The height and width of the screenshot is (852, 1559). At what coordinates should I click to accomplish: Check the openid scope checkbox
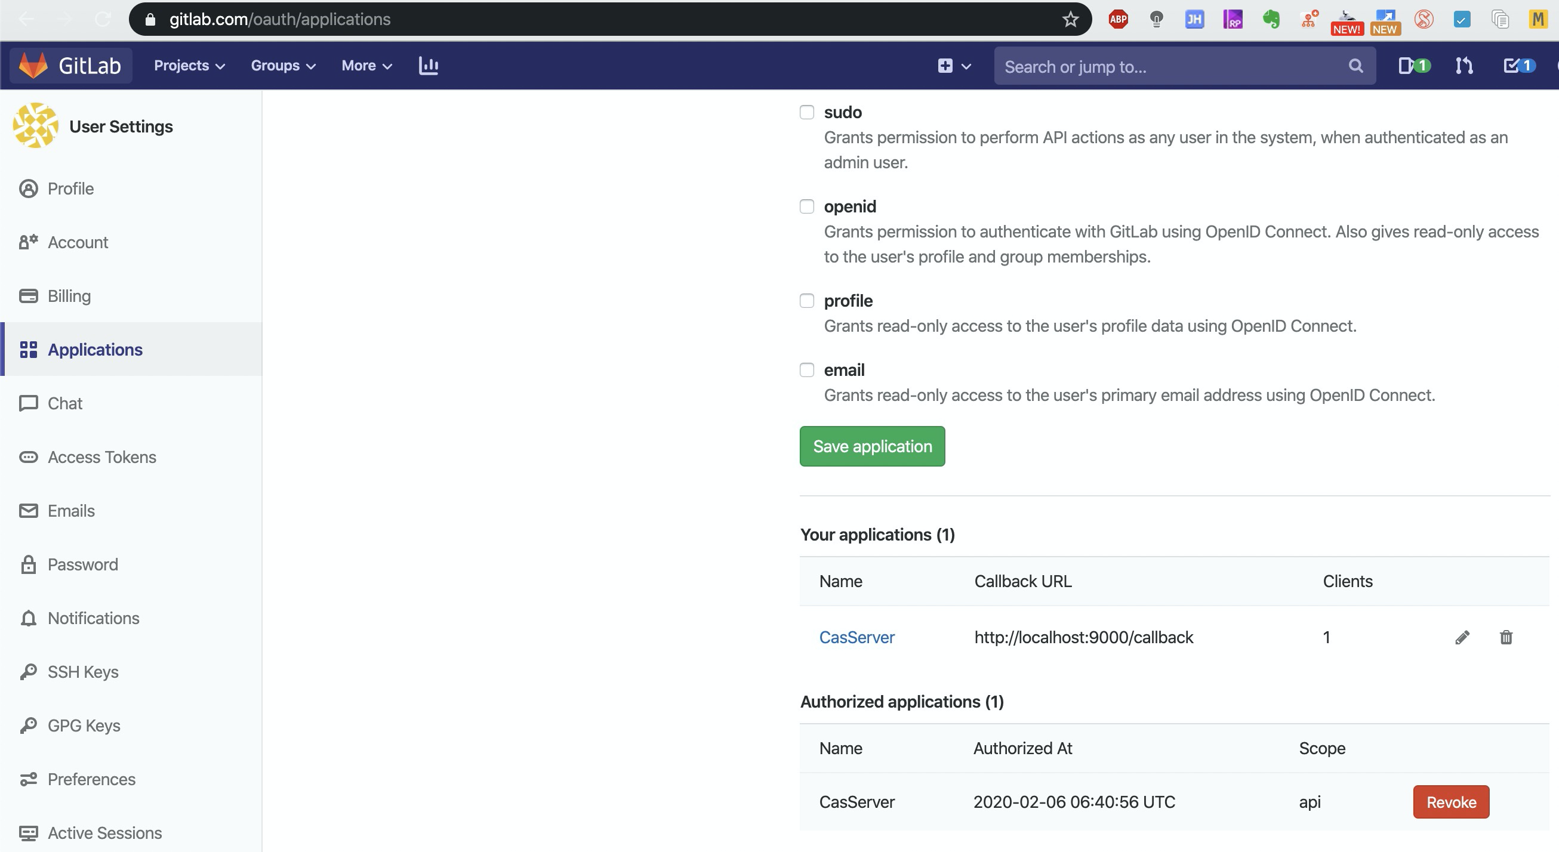[807, 206]
